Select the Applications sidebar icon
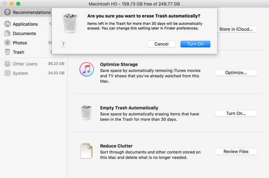 pyautogui.click(x=7, y=24)
